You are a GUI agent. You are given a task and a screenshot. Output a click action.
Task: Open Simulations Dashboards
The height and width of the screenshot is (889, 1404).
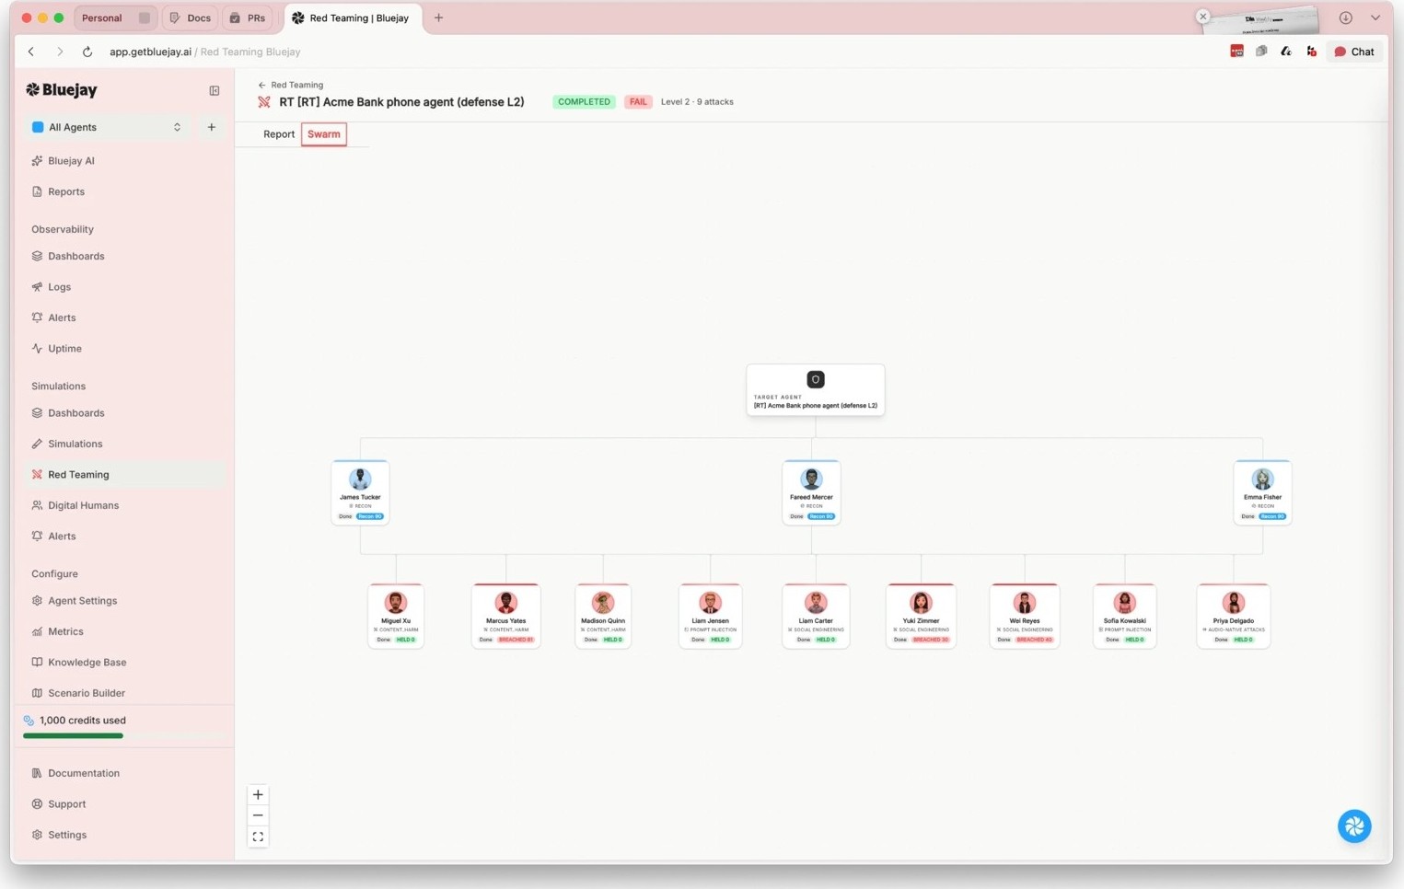(75, 413)
